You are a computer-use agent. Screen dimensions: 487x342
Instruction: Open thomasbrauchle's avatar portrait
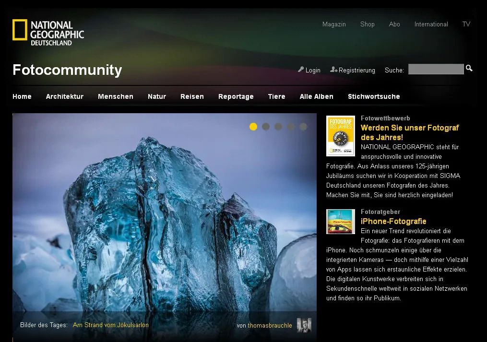coord(304,325)
